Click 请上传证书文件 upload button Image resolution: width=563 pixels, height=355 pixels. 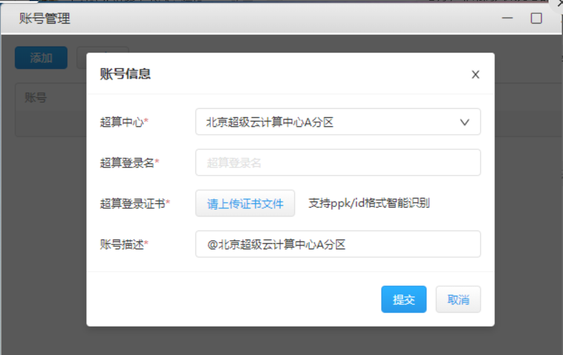(x=246, y=204)
